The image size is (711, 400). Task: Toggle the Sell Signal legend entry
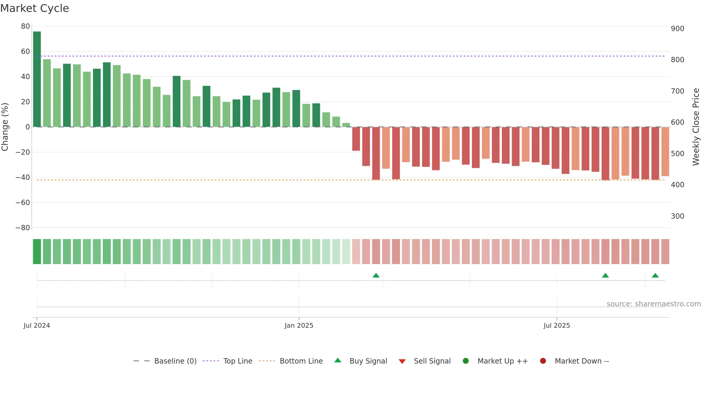pyautogui.click(x=425, y=361)
